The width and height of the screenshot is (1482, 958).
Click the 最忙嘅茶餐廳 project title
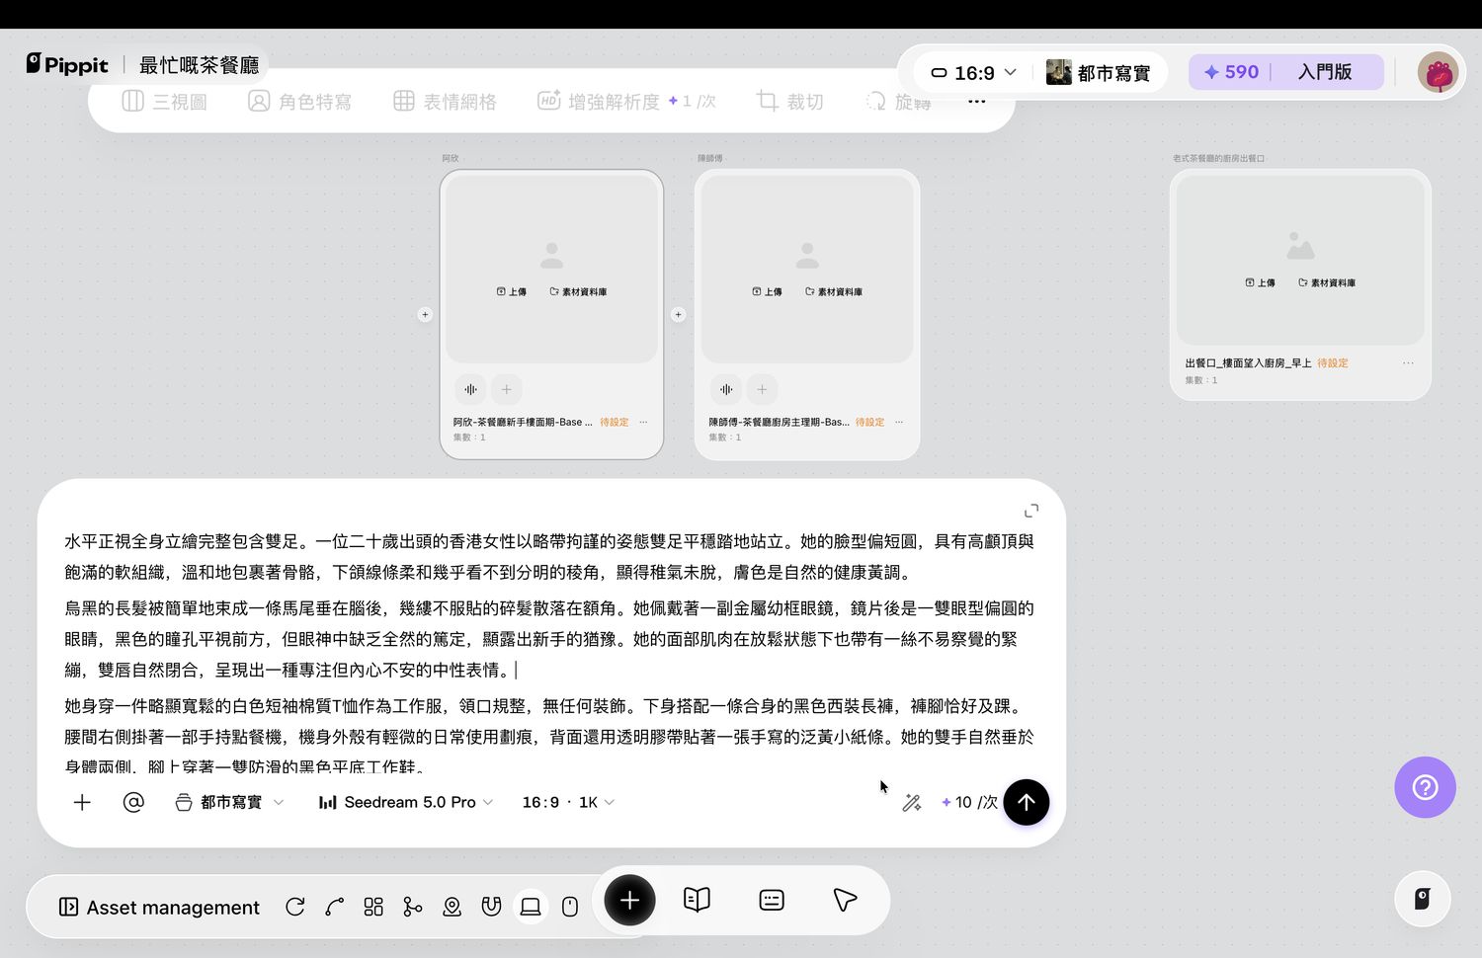tap(199, 65)
